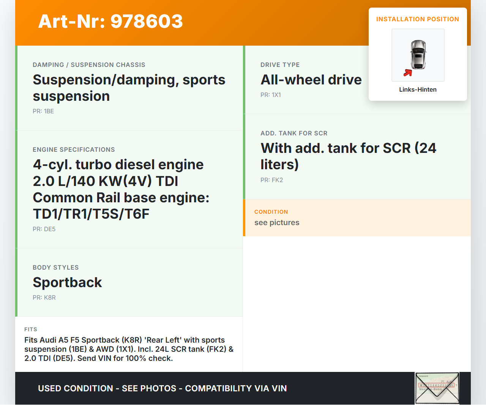486x405 pixels.
Task: Click the Fits Audi A5 F5 description paragraph
Action: click(129, 349)
